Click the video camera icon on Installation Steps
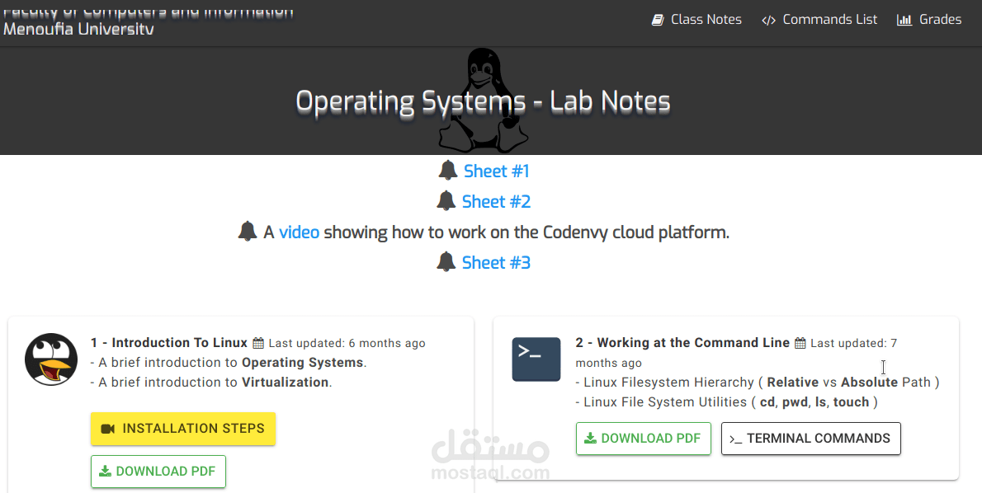Screen dimensions: 982x493 [x=108, y=429]
